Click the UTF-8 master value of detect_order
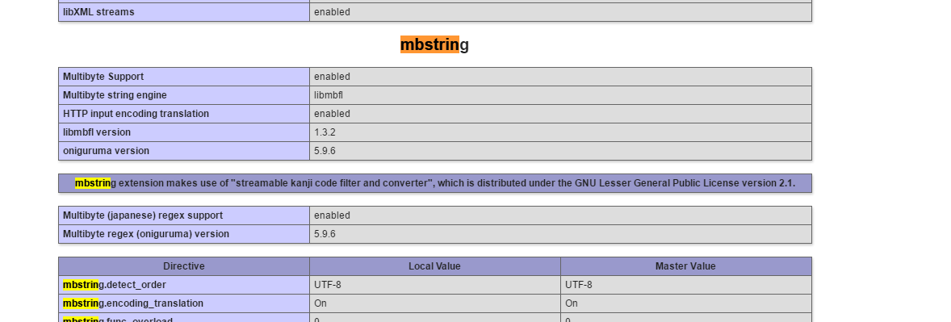 click(x=579, y=285)
